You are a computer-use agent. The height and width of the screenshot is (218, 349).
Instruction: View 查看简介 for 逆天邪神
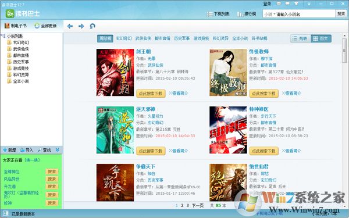(179, 151)
